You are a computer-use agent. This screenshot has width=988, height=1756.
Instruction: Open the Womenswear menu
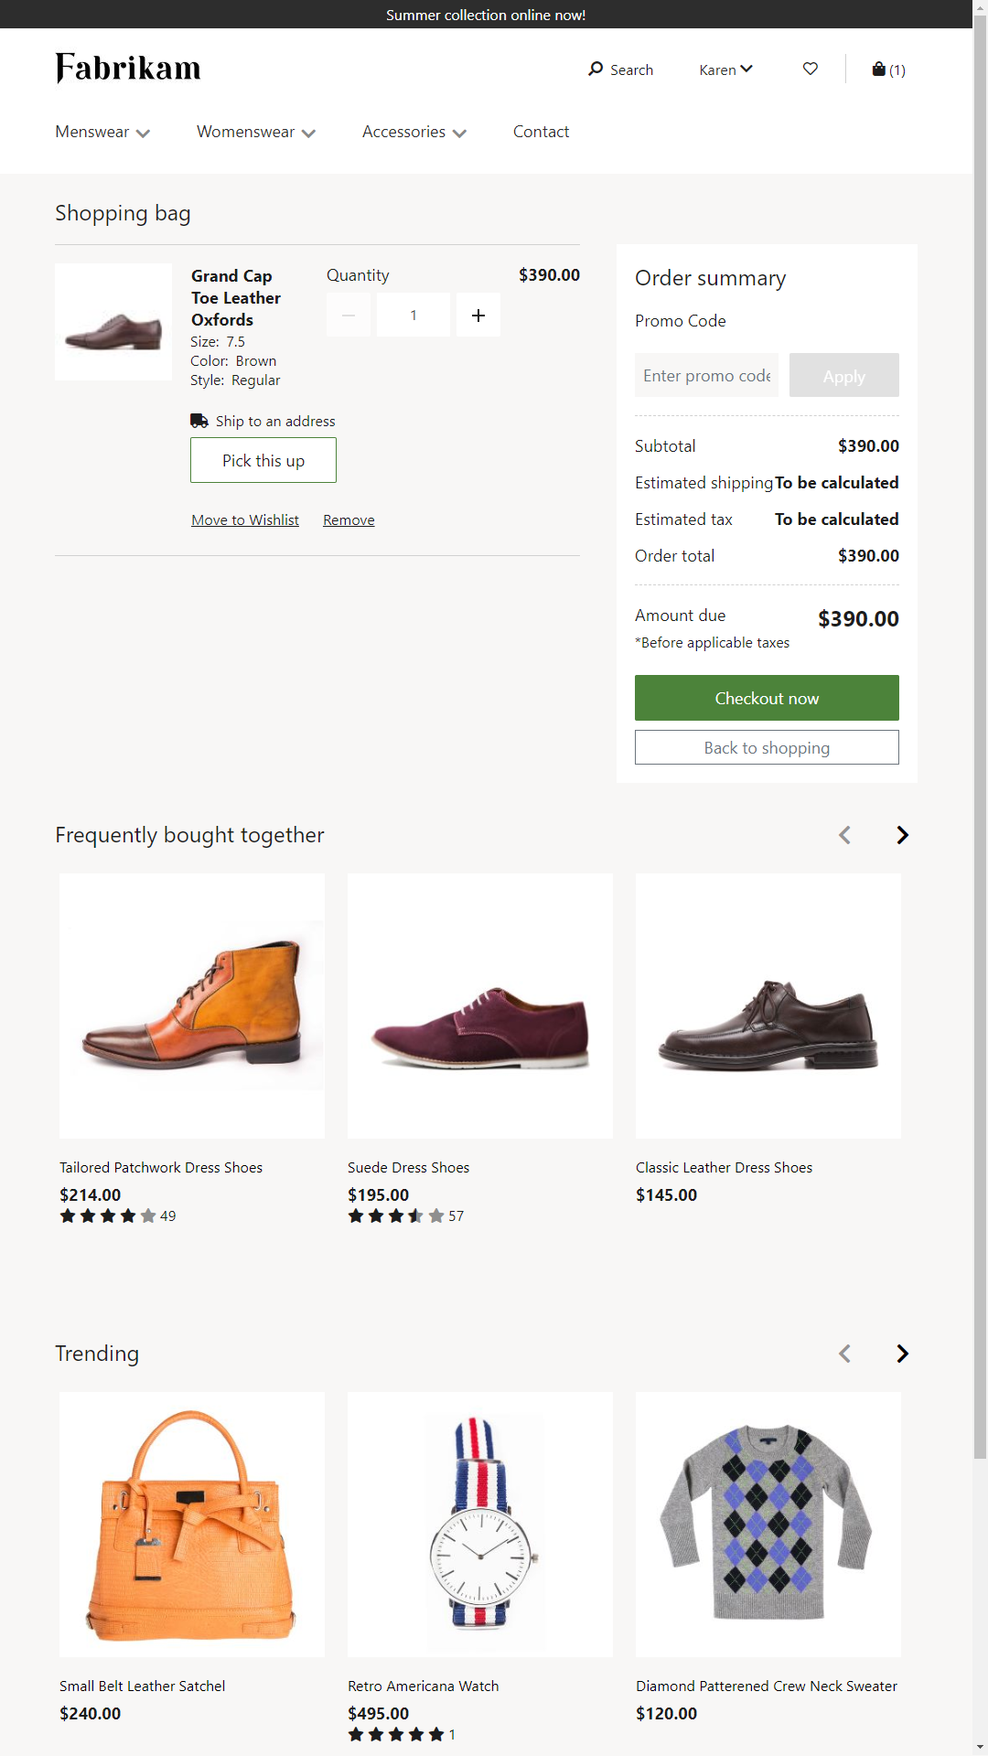click(x=255, y=132)
